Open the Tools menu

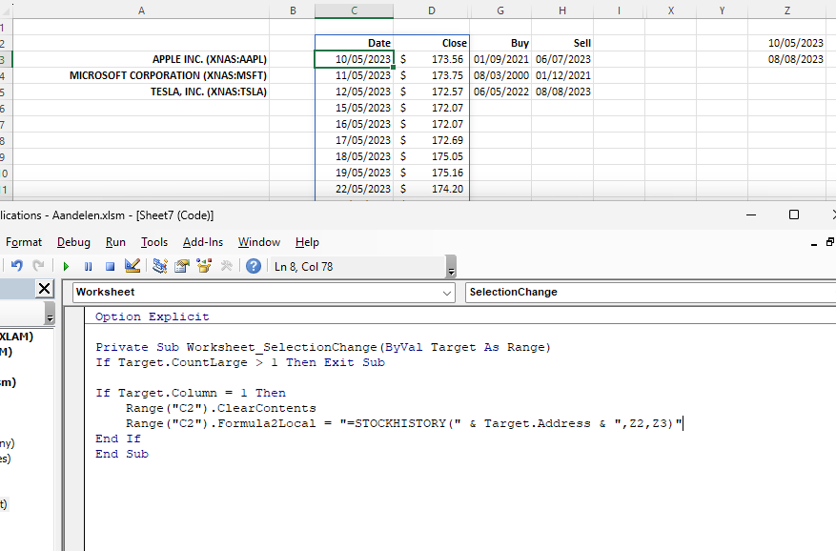click(x=154, y=242)
